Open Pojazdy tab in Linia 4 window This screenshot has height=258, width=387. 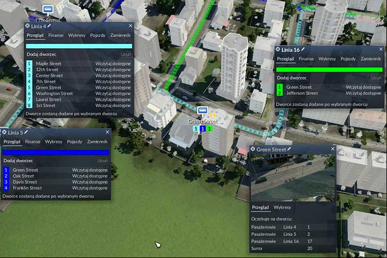pyautogui.click(x=98, y=35)
